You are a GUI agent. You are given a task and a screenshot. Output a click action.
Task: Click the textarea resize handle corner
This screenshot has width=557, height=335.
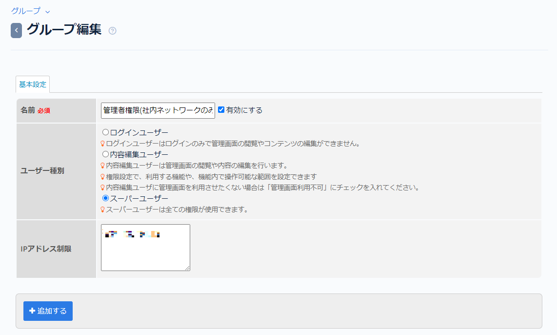point(187,268)
